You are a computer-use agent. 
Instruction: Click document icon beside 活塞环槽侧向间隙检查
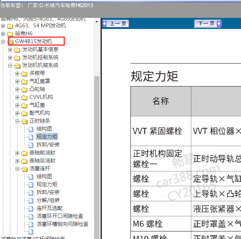pos(31,224)
